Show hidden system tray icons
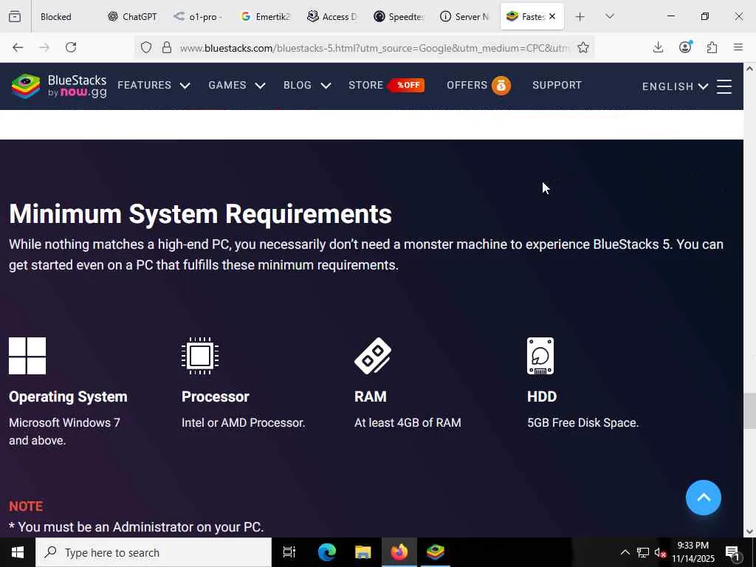The height and width of the screenshot is (567, 756). click(625, 552)
